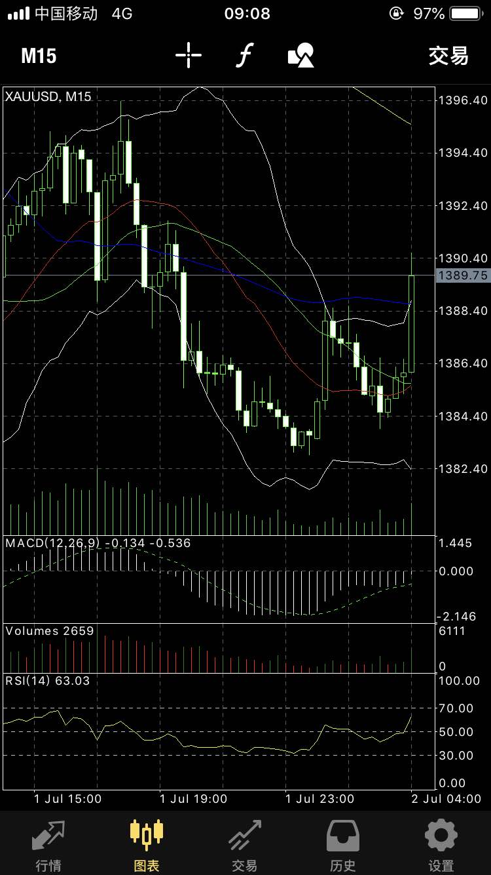Tap the MACD scale value 1.445
The height and width of the screenshot is (875, 491).
coord(455,543)
